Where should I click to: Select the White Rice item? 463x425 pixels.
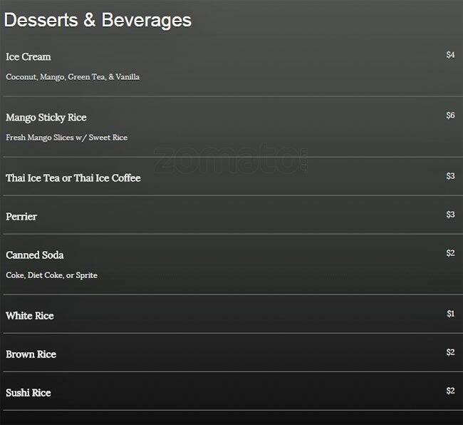(30, 316)
